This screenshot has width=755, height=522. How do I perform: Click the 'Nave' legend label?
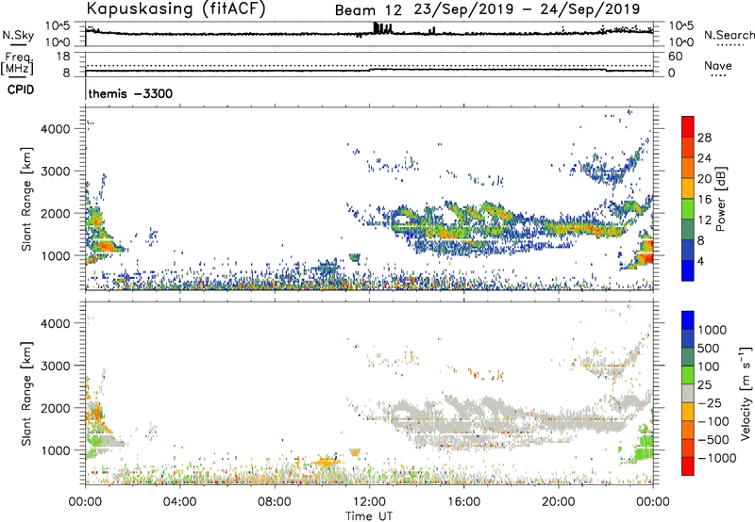[x=718, y=65]
